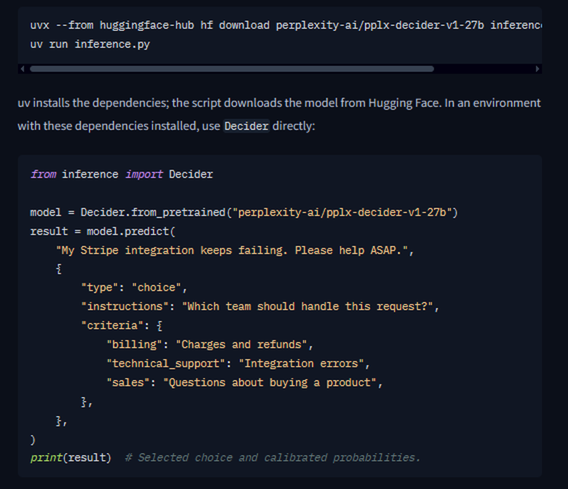This screenshot has height=489, width=568.
Task: Click the 'Which team should handle this request?' string
Action: tap(307, 306)
